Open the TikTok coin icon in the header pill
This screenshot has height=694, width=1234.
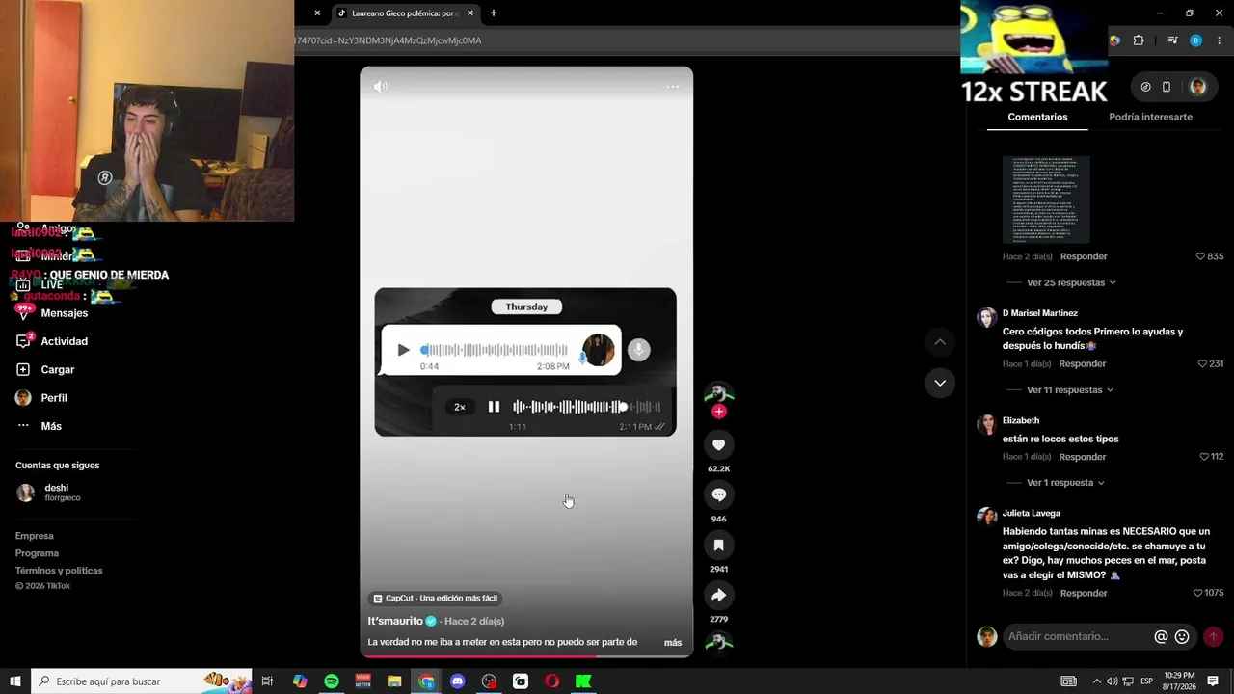tap(1145, 87)
